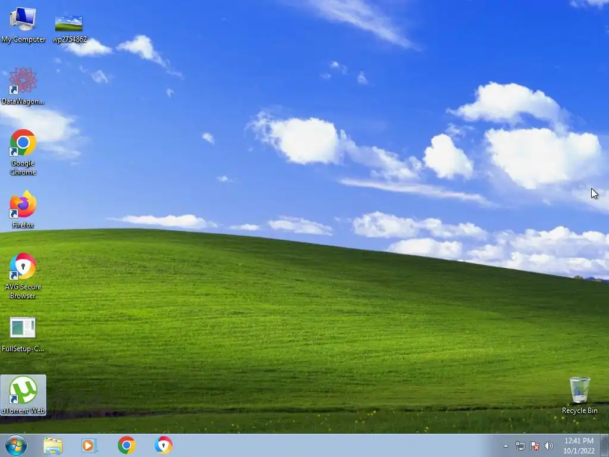Select the Recycle Bin icon
Viewport: 609px width, 457px height.
(579, 395)
